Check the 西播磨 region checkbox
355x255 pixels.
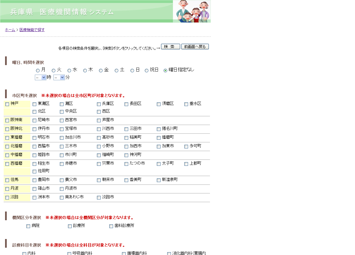tap(7, 164)
